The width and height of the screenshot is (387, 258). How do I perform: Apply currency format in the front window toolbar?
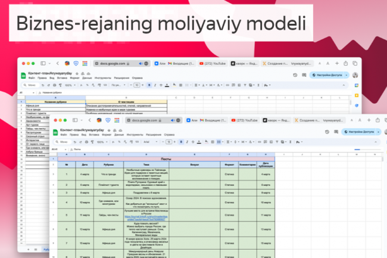click(x=113, y=142)
